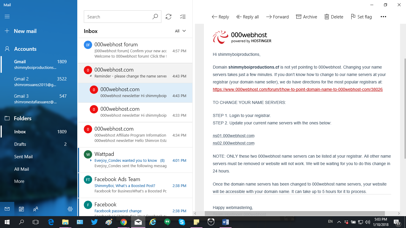Screen dimensions: 406x228
Task: Select Reply all for this email
Action: [x=248, y=17]
